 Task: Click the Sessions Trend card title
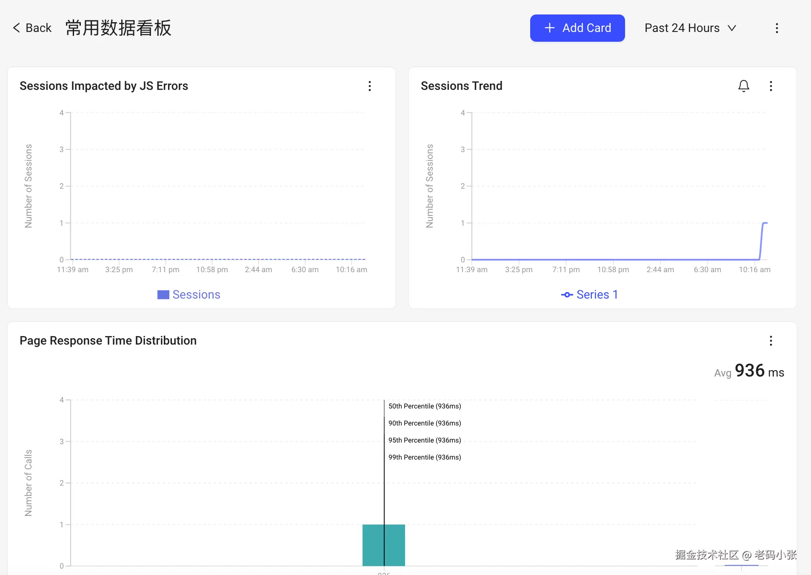pyautogui.click(x=461, y=86)
